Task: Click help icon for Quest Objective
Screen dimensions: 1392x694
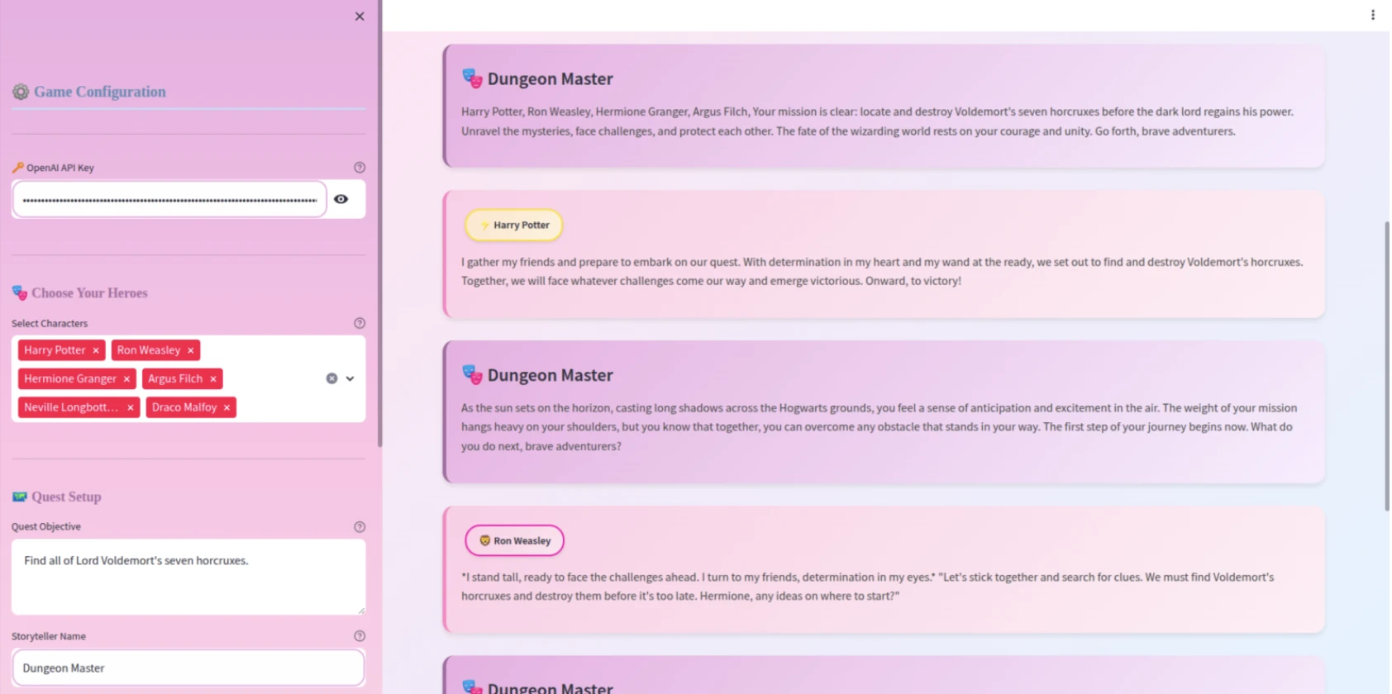Action: point(360,527)
